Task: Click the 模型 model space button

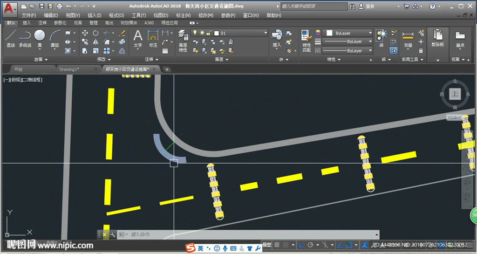Action: click(x=267, y=245)
